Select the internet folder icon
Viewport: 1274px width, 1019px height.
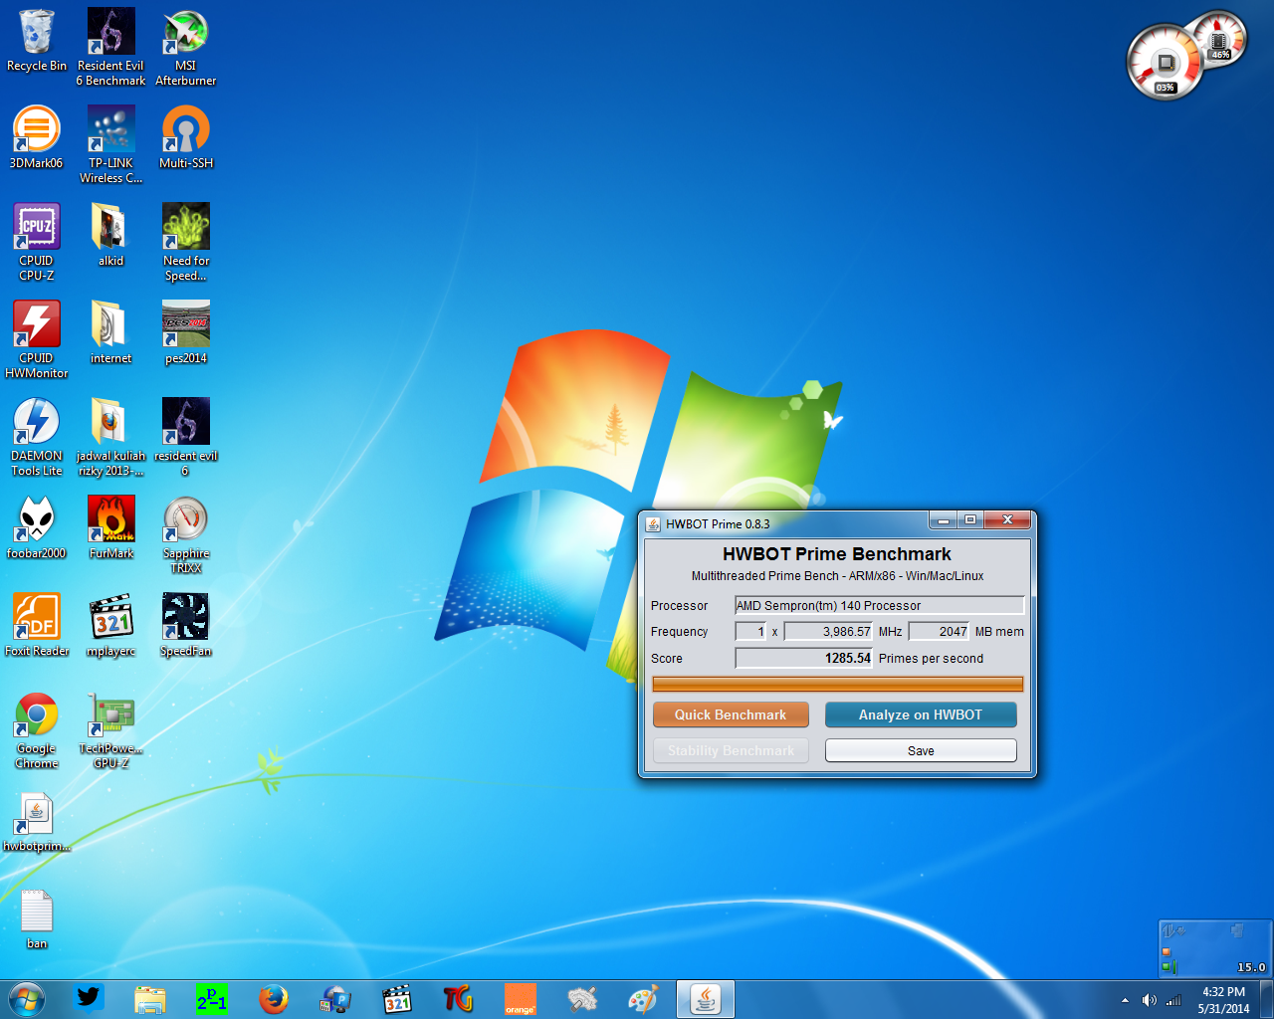110,332
